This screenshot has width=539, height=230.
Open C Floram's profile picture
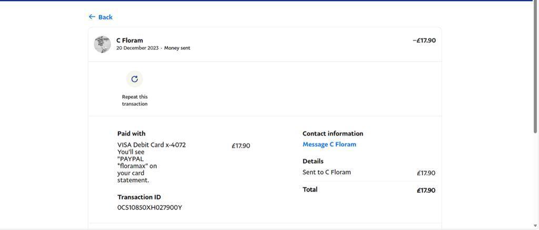pyautogui.click(x=102, y=44)
